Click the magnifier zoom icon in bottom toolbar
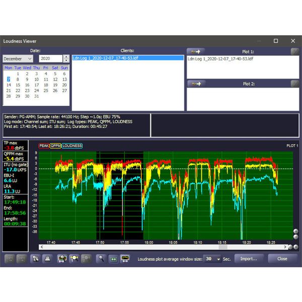Viewport: 302px width, 302px height. 101,258
